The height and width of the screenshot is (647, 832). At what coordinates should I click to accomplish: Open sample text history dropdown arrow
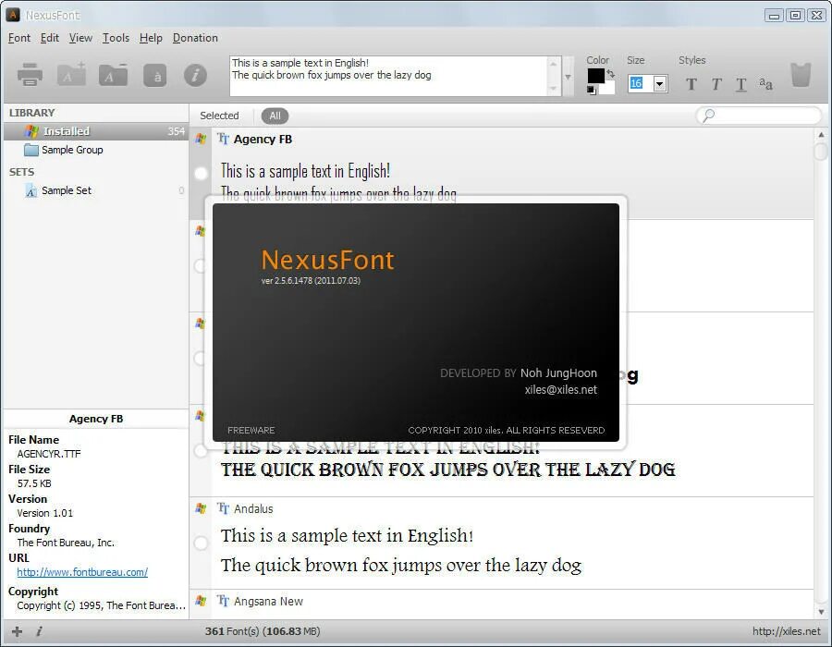pyautogui.click(x=568, y=77)
